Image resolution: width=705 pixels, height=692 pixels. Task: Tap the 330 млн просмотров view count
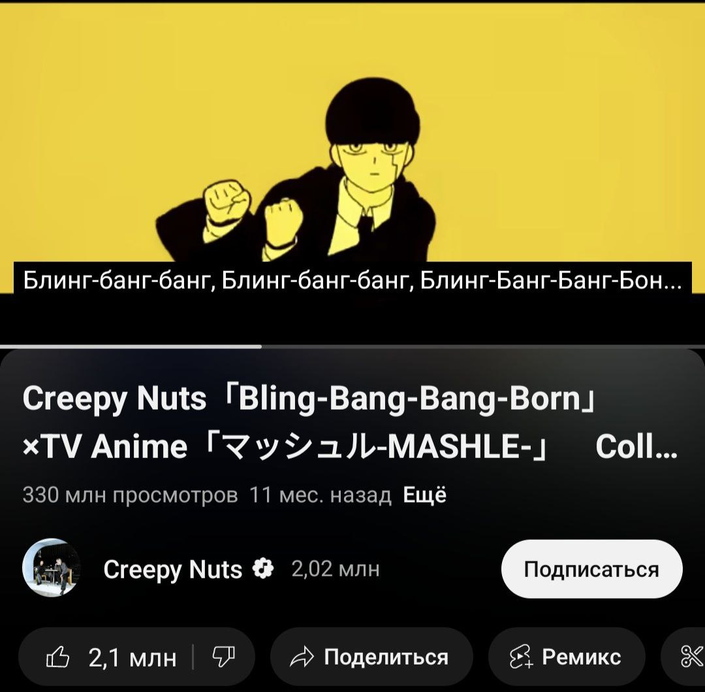click(131, 495)
